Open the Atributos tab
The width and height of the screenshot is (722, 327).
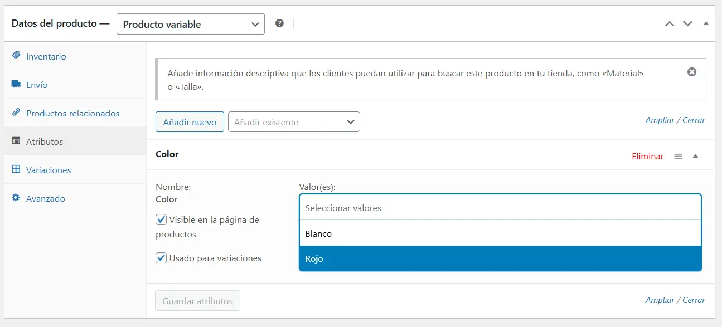click(x=45, y=141)
